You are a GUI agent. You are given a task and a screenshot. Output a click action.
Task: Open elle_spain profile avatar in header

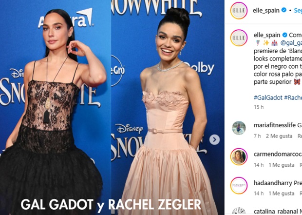tap(239, 10)
